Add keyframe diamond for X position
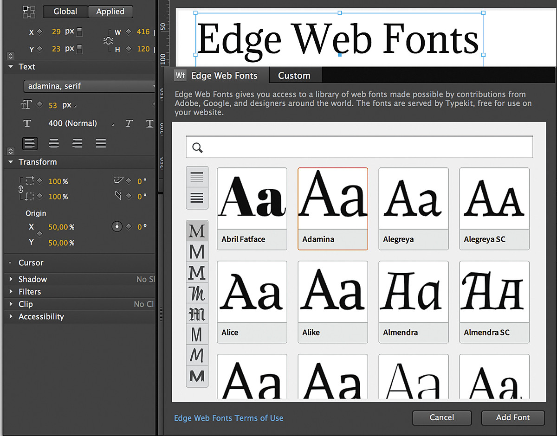 click(x=40, y=32)
